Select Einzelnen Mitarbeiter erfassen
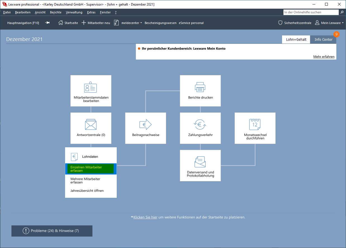Screen dimensions: 346x248 pyautogui.click(x=91, y=169)
